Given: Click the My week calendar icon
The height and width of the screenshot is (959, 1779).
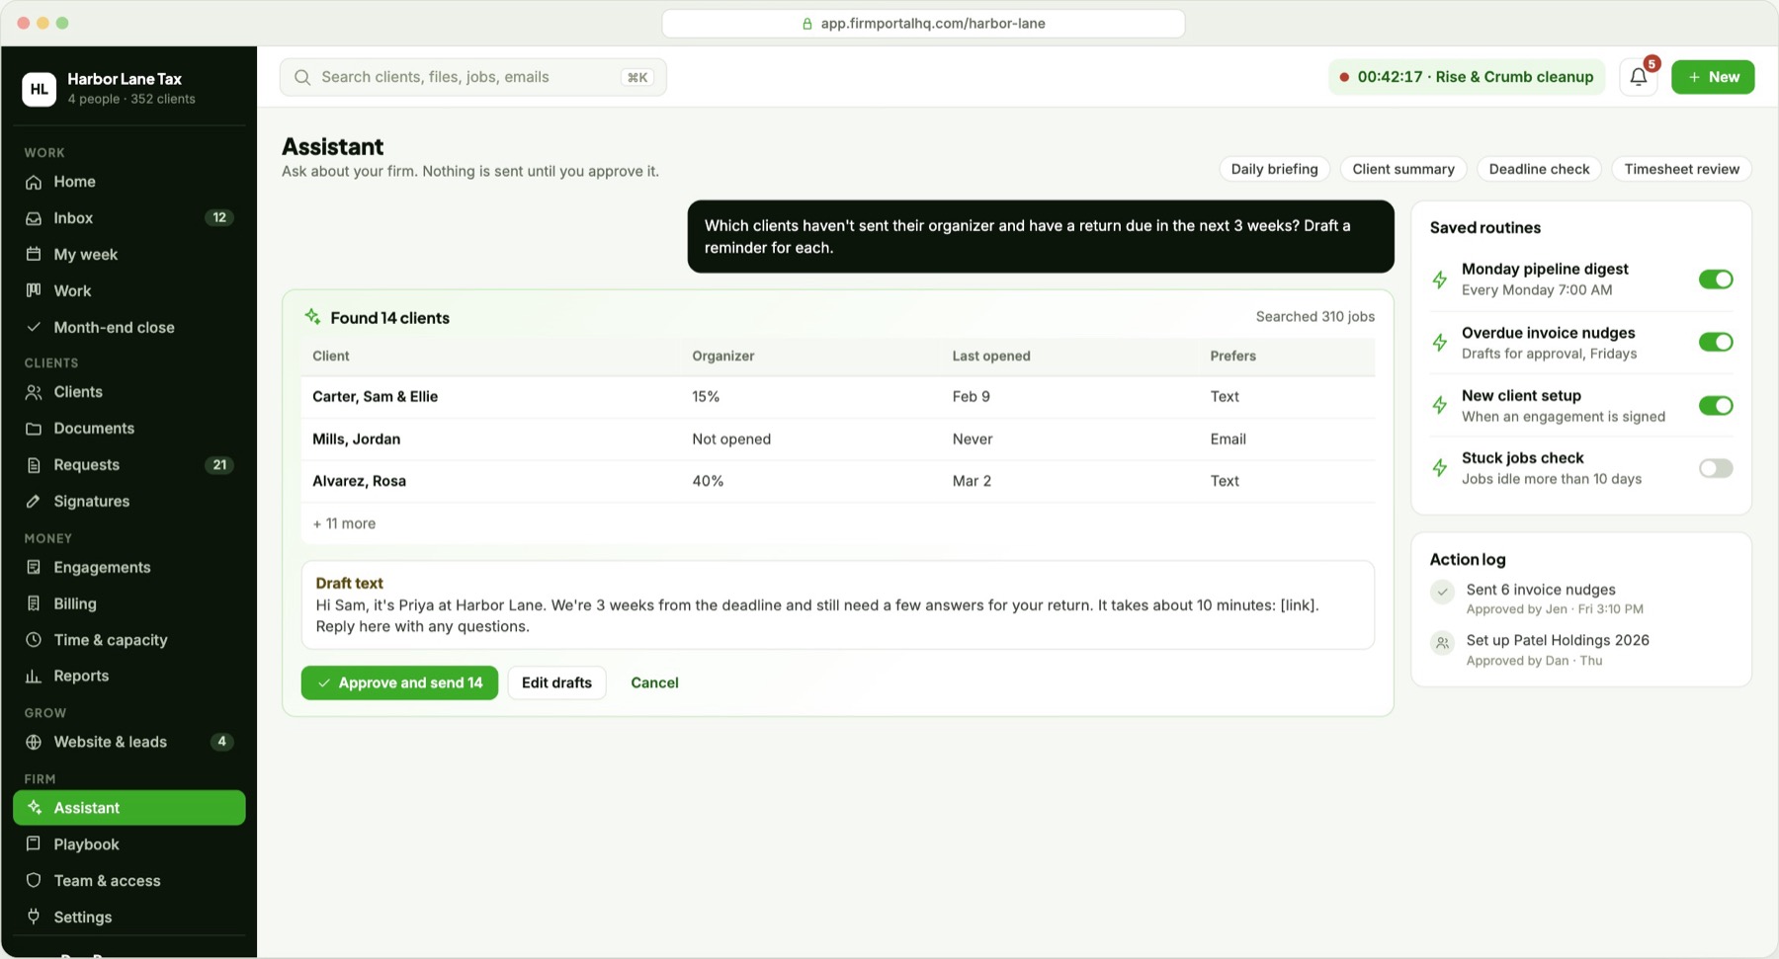Looking at the screenshot, I should pos(34,255).
